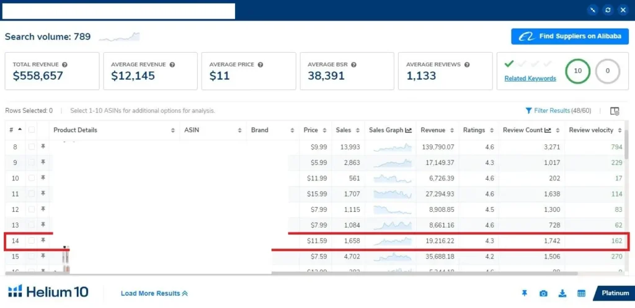Tick the checkbox for row 14
The width and height of the screenshot is (635, 308).
(32, 240)
